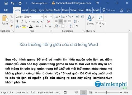Open the Developer tab
This screenshot has width=132, height=95.
point(81,10)
